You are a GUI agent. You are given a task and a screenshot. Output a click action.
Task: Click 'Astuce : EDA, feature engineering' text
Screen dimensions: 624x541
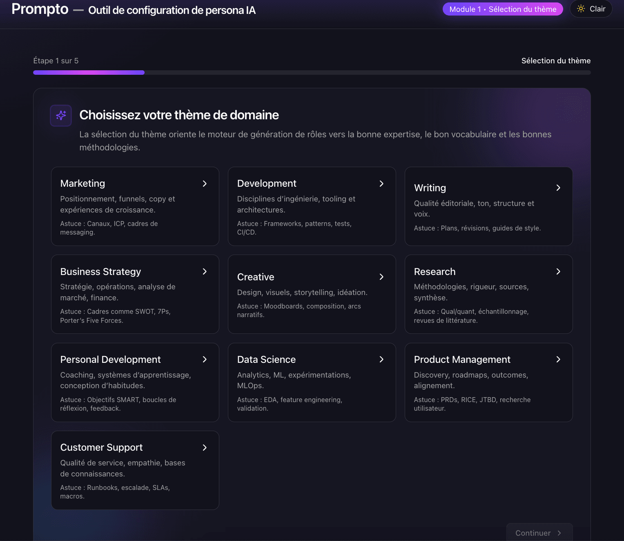290,404
